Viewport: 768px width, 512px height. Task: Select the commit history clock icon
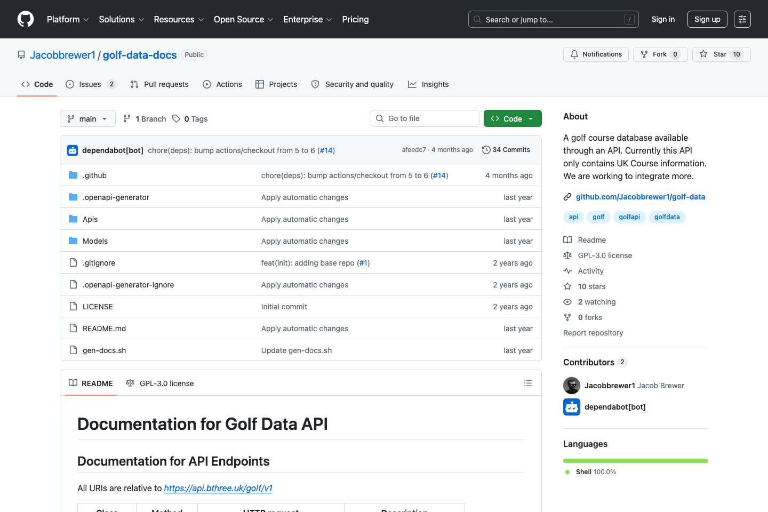click(x=486, y=150)
